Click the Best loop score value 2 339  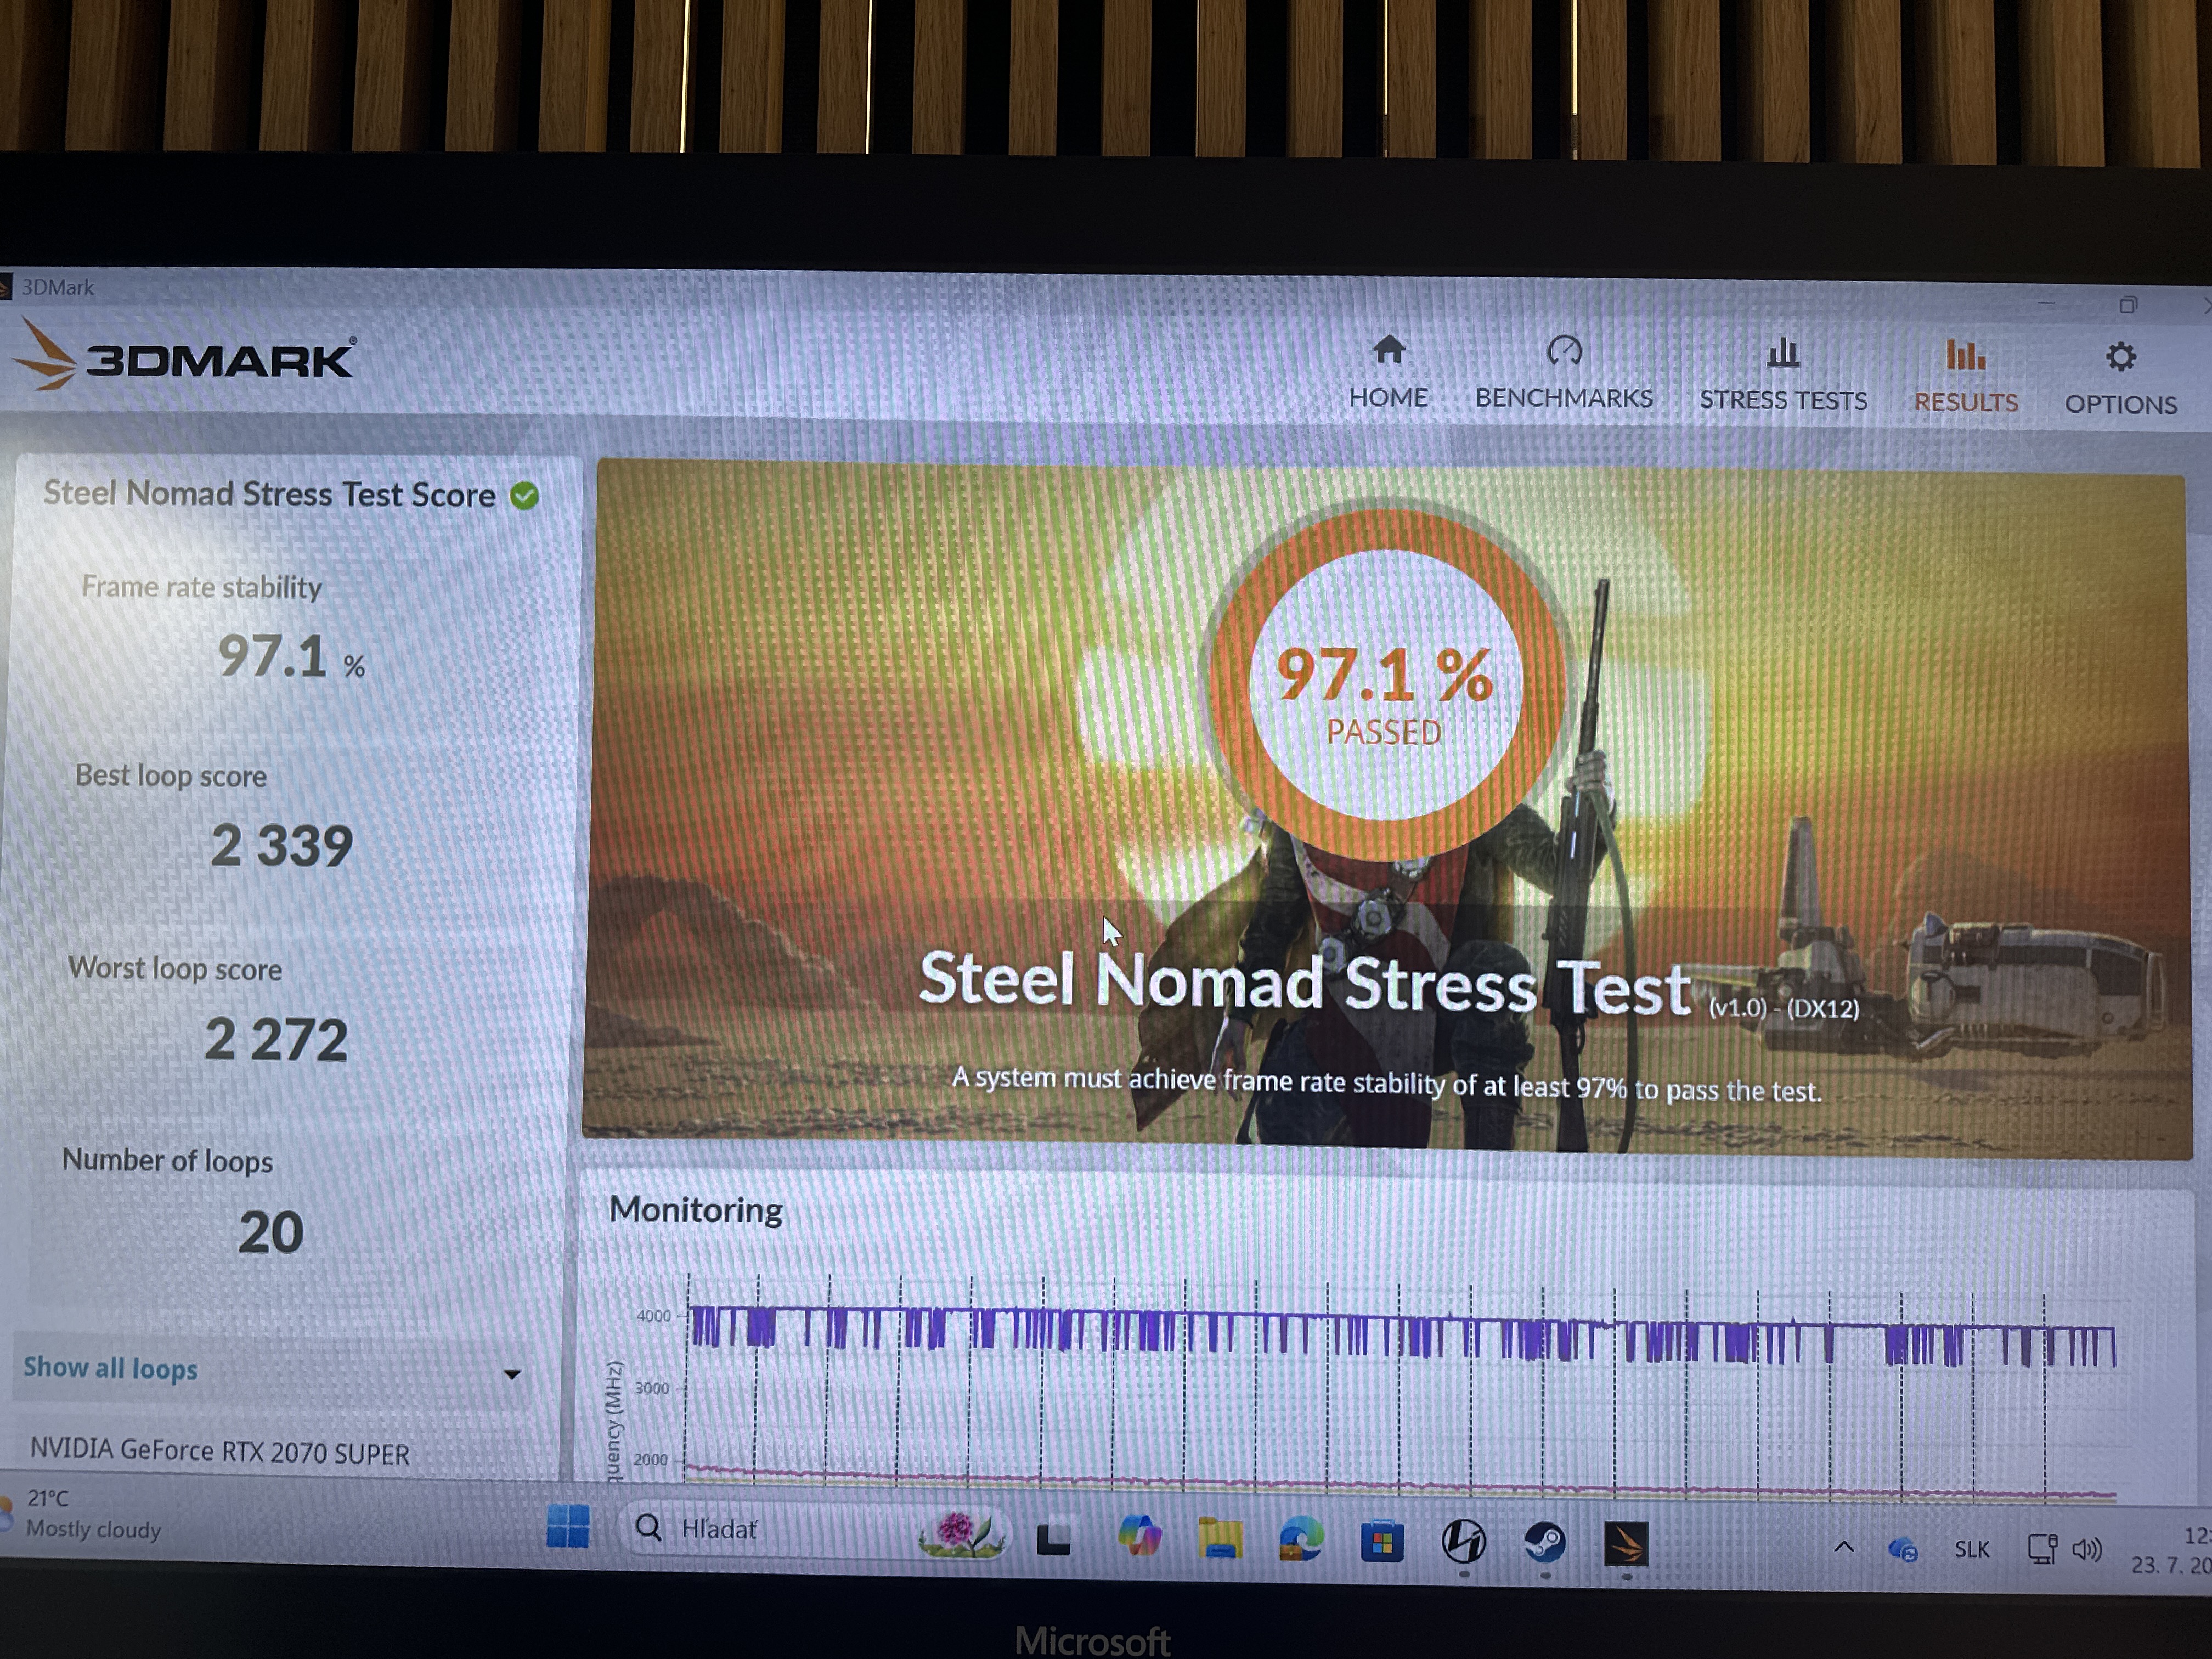(282, 846)
